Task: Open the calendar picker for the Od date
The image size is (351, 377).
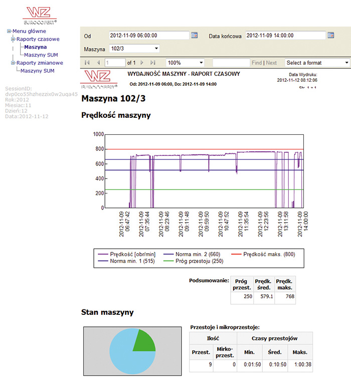Action: click(x=195, y=36)
